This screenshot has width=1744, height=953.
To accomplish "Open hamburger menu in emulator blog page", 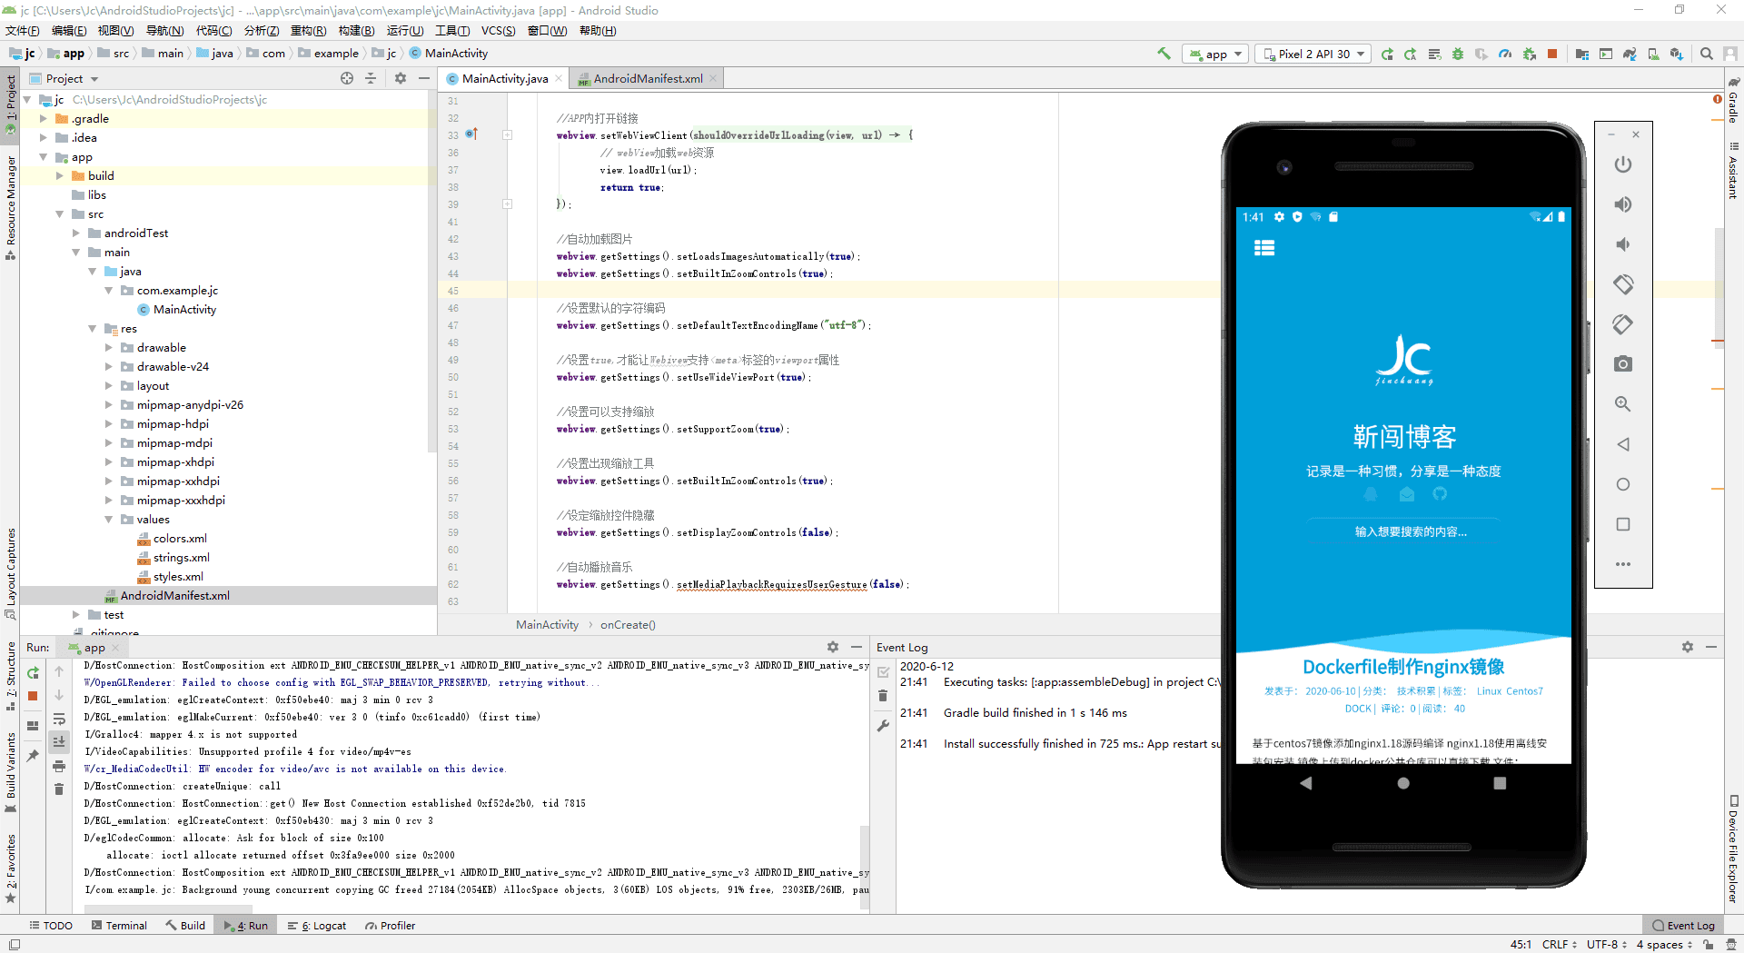I will pos(1264,248).
